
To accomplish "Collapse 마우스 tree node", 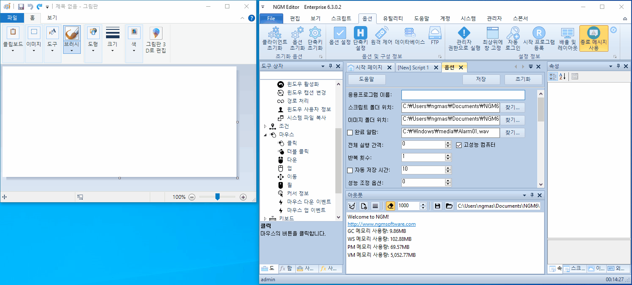I will click(x=265, y=135).
